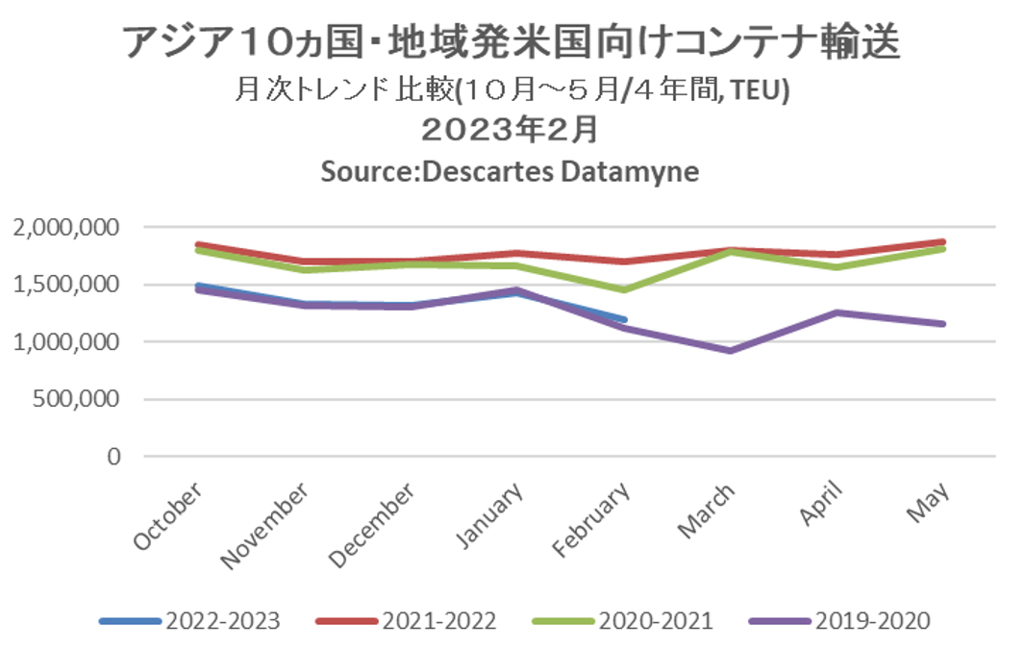The width and height of the screenshot is (1024, 649).
Task: Click the October axis label
Action: (169, 515)
